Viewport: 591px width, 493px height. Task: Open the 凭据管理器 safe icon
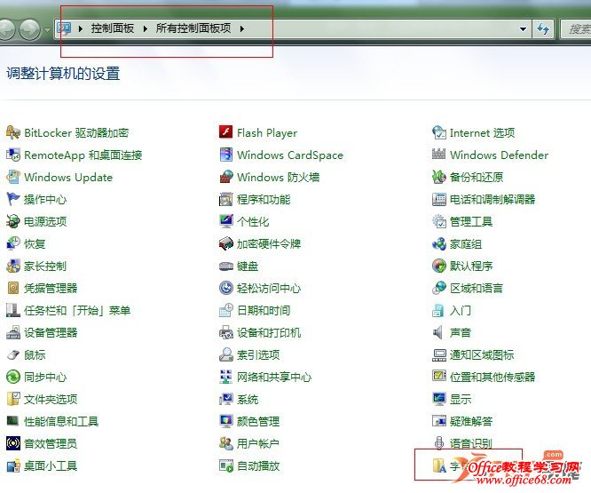13,288
